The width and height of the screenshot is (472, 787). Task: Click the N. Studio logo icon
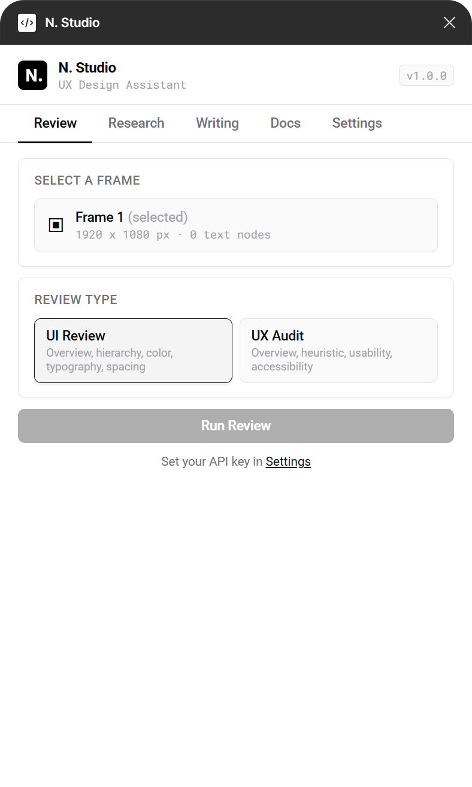pos(32,75)
